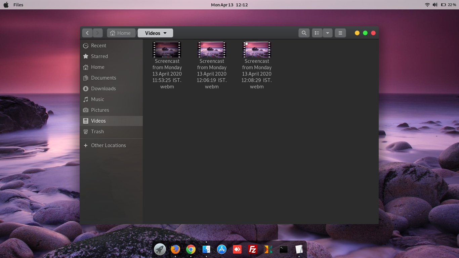Open Other Locations from the sidebar
This screenshot has height=258, width=459.
point(108,145)
